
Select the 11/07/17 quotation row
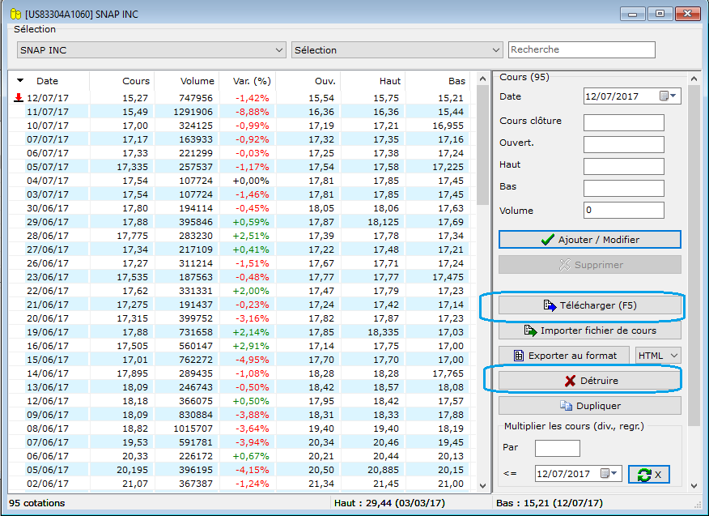pyautogui.click(x=242, y=111)
